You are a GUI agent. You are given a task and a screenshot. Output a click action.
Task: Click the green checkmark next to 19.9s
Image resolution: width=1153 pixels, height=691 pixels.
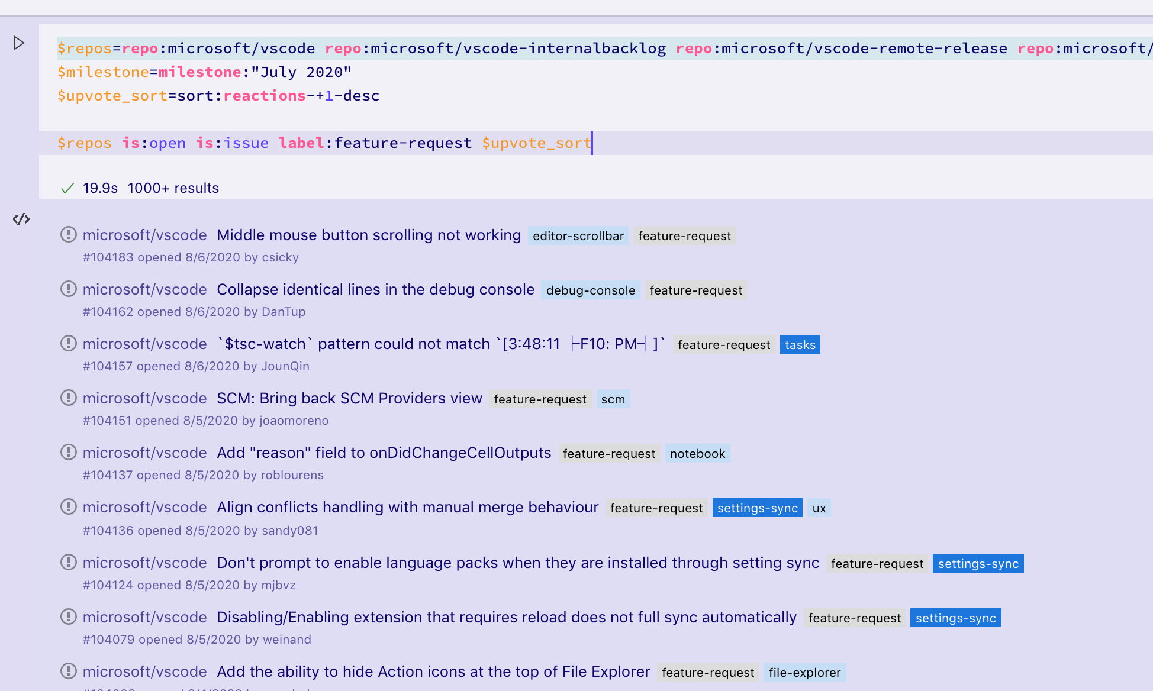[x=67, y=188]
